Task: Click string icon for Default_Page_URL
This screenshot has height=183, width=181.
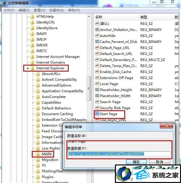Action: coord(97,48)
